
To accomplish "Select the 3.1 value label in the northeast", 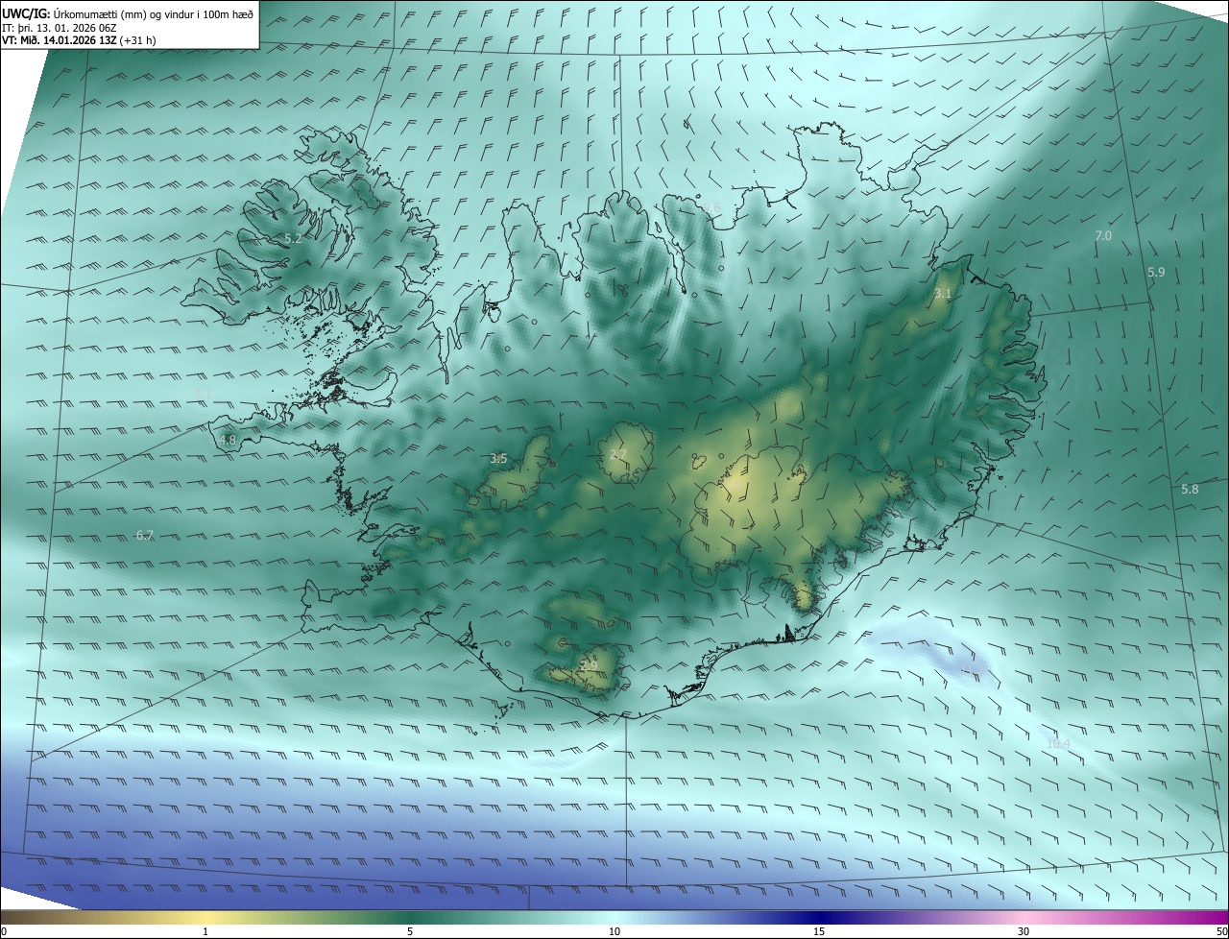I will pos(943,294).
